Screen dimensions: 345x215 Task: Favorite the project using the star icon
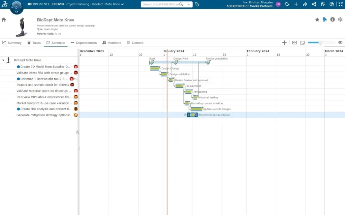[317, 20]
